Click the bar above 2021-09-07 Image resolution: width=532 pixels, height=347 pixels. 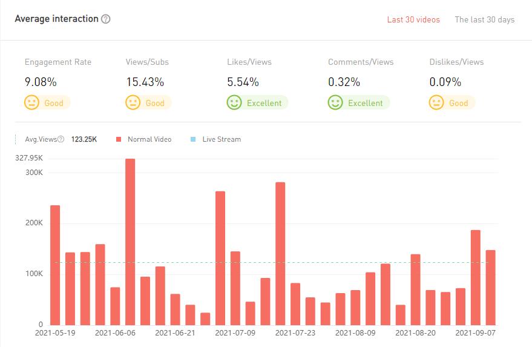coord(476,277)
